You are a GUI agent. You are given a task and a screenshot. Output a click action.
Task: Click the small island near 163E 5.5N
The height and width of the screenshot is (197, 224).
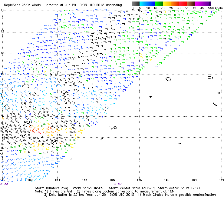point(180,143)
